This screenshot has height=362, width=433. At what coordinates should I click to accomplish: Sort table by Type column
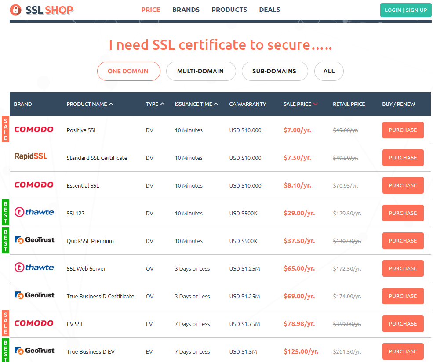(x=155, y=104)
